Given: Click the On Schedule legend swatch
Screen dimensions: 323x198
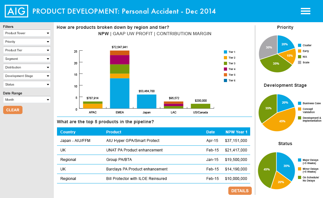Looking at the screenshot, I should click(x=300, y=177).
